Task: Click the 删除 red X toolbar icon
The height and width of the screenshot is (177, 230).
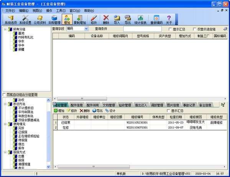Action: pos(106,20)
